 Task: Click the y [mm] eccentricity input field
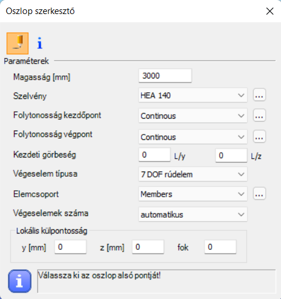[x=71, y=247]
